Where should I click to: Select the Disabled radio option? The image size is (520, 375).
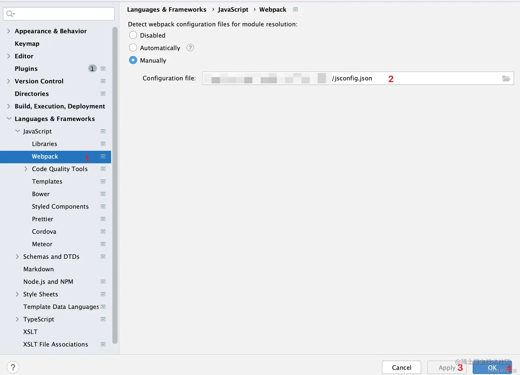click(133, 35)
